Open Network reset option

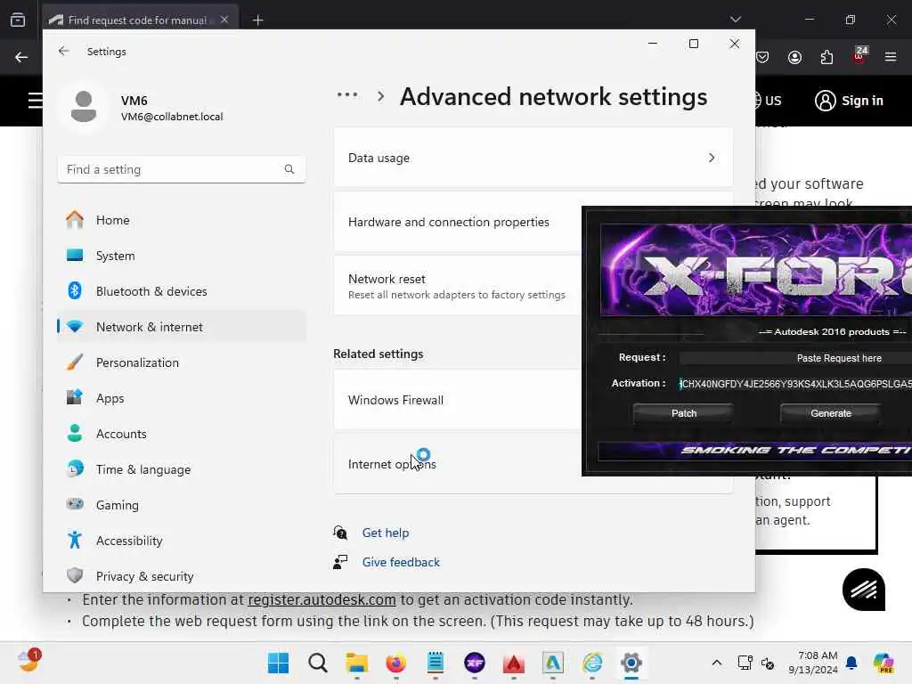458,286
